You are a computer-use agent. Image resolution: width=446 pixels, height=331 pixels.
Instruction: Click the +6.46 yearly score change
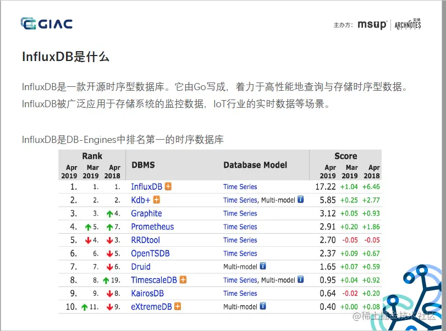[371, 187]
